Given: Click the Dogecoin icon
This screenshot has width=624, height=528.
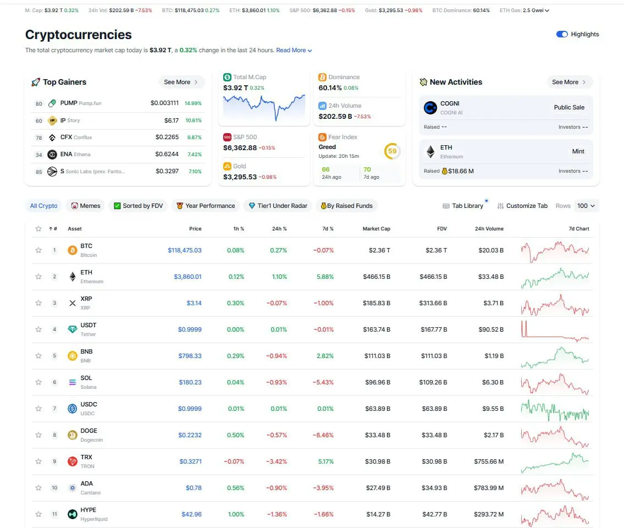Looking at the screenshot, I should tap(73, 435).
